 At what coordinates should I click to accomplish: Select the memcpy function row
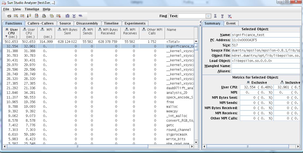coord(98,111)
